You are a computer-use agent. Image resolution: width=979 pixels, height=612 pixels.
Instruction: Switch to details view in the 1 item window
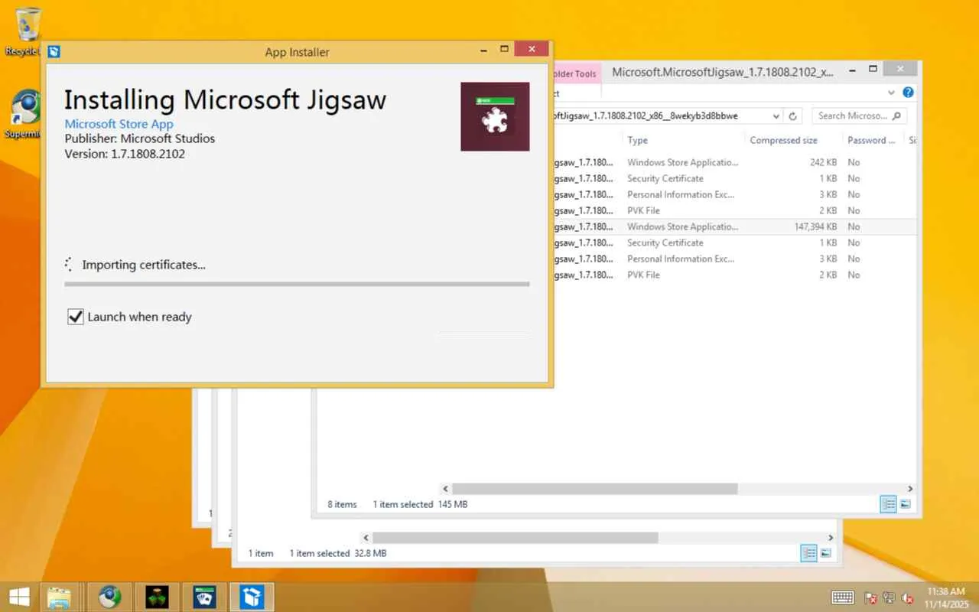tap(808, 553)
